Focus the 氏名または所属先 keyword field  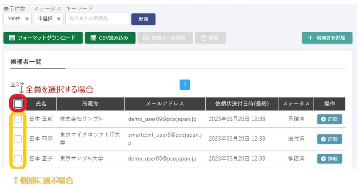click(x=97, y=19)
